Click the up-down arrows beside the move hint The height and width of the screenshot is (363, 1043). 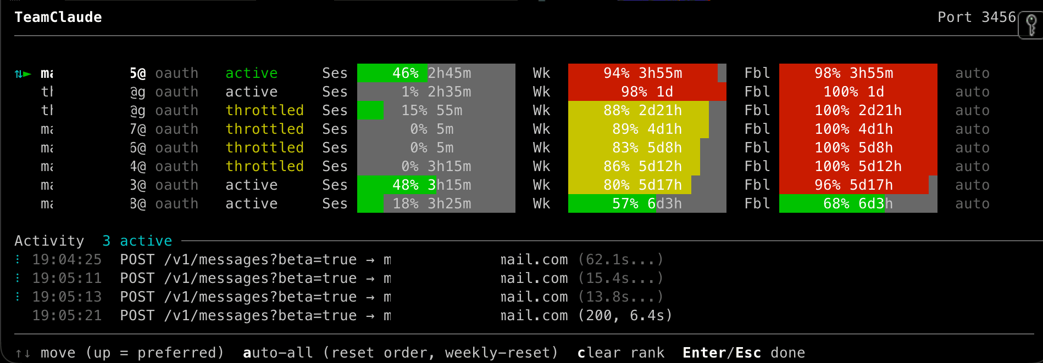pos(23,353)
